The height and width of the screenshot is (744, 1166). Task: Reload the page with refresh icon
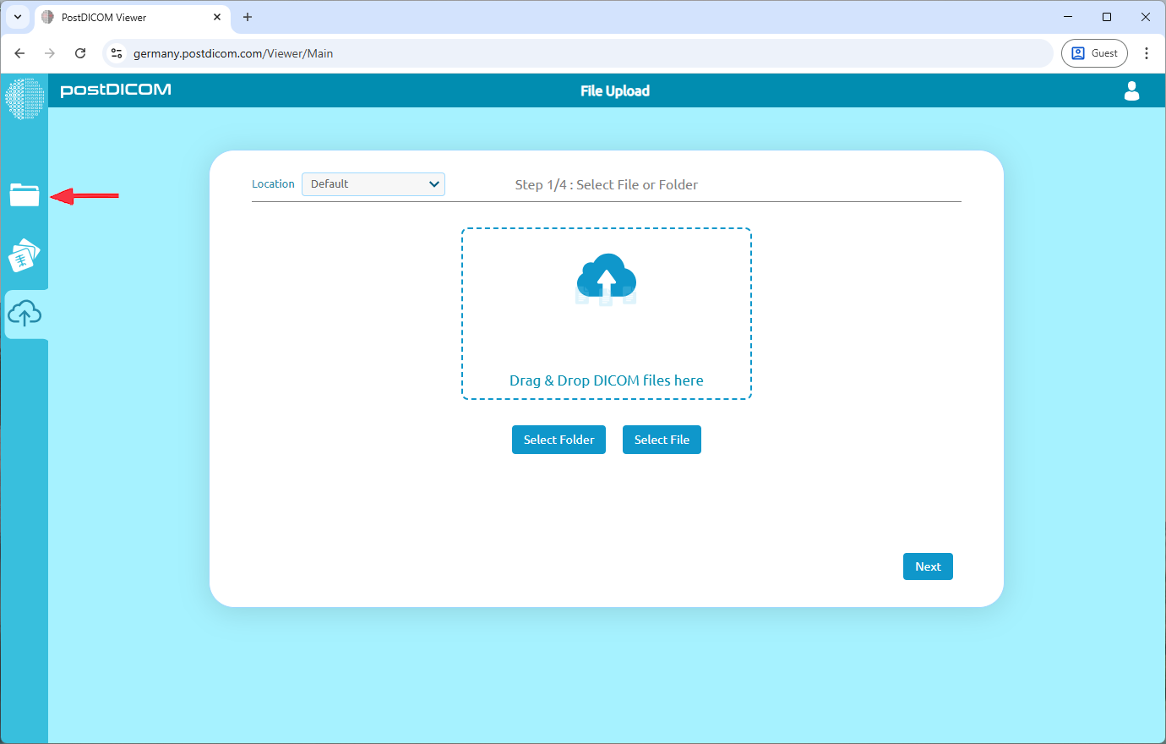click(x=80, y=53)
